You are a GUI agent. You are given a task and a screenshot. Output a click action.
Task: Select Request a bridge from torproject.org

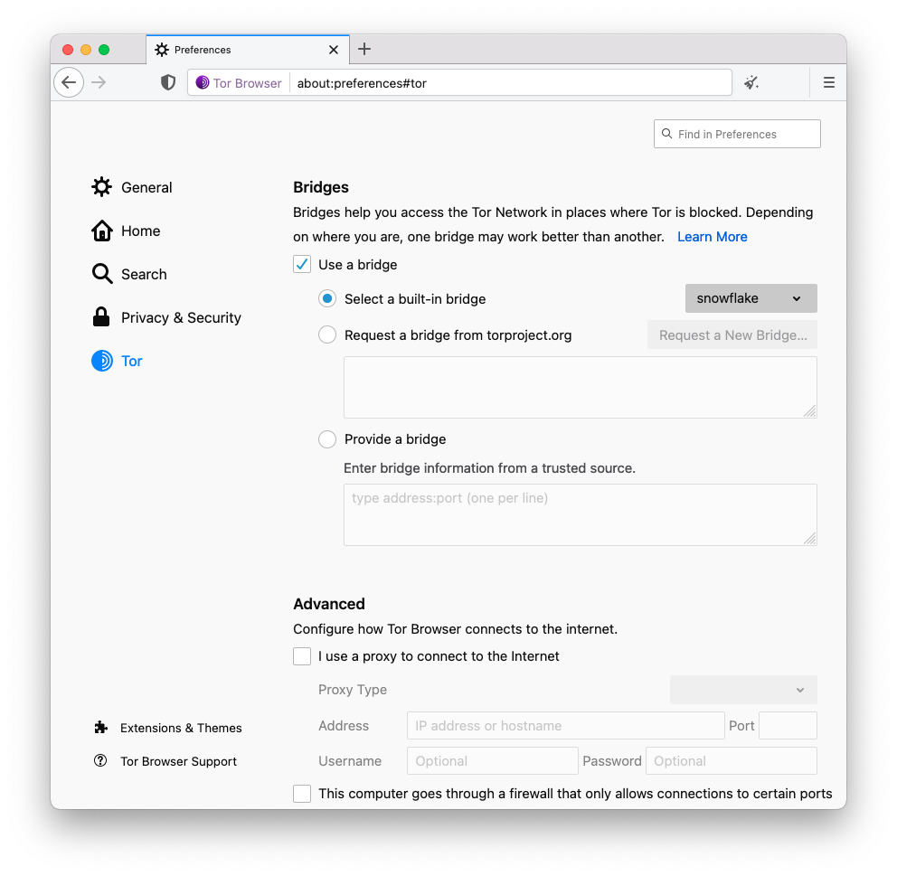tap(327, 335)
